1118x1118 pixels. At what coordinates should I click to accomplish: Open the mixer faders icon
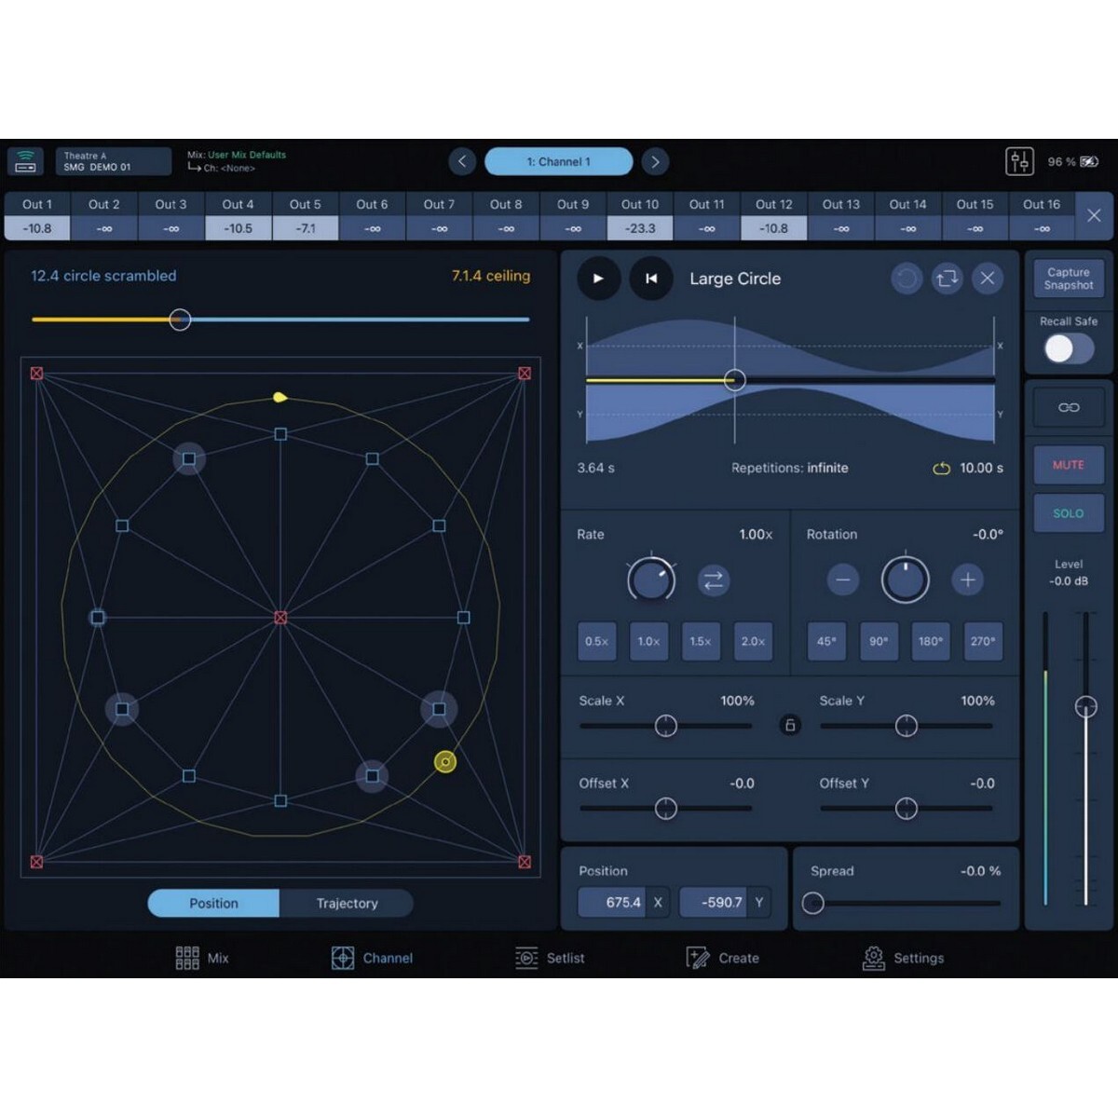point(1019,162)
